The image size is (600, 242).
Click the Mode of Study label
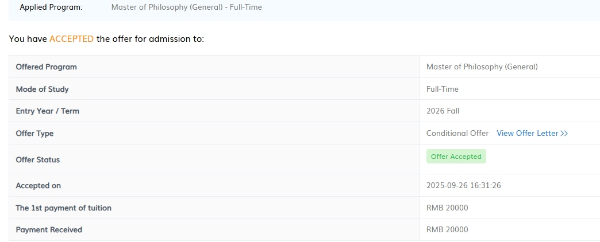click(x=42, y=89)
